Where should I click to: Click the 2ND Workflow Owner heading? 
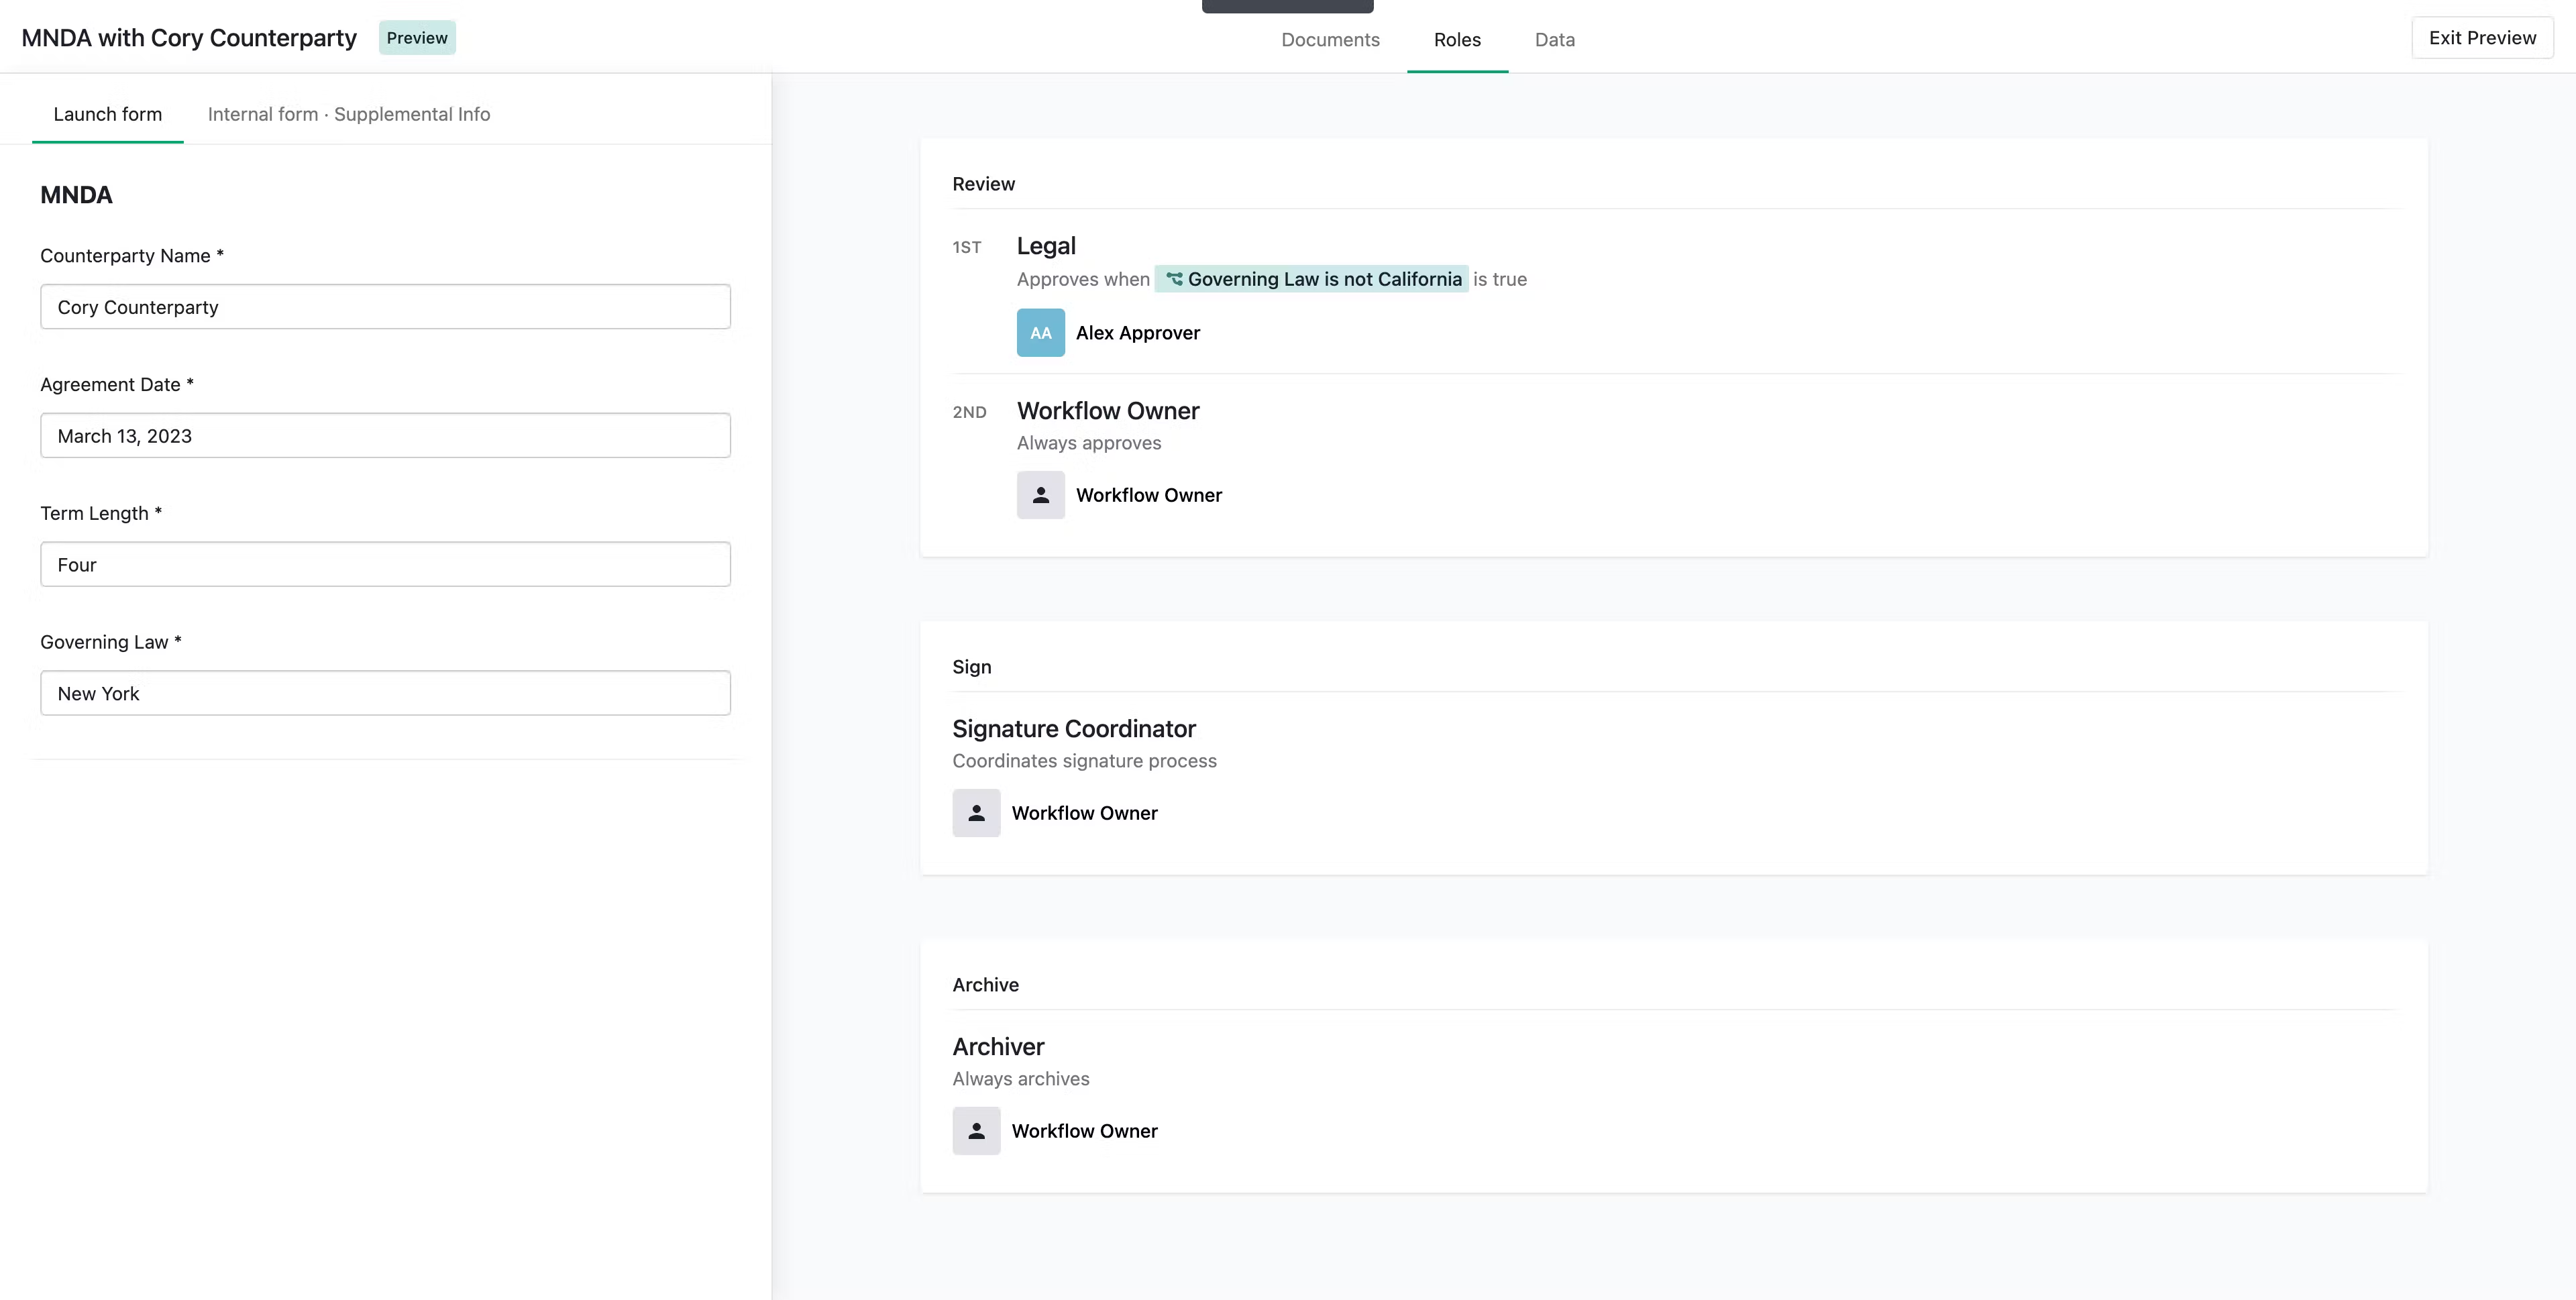pyautogui.click(x=1108, y=411)
